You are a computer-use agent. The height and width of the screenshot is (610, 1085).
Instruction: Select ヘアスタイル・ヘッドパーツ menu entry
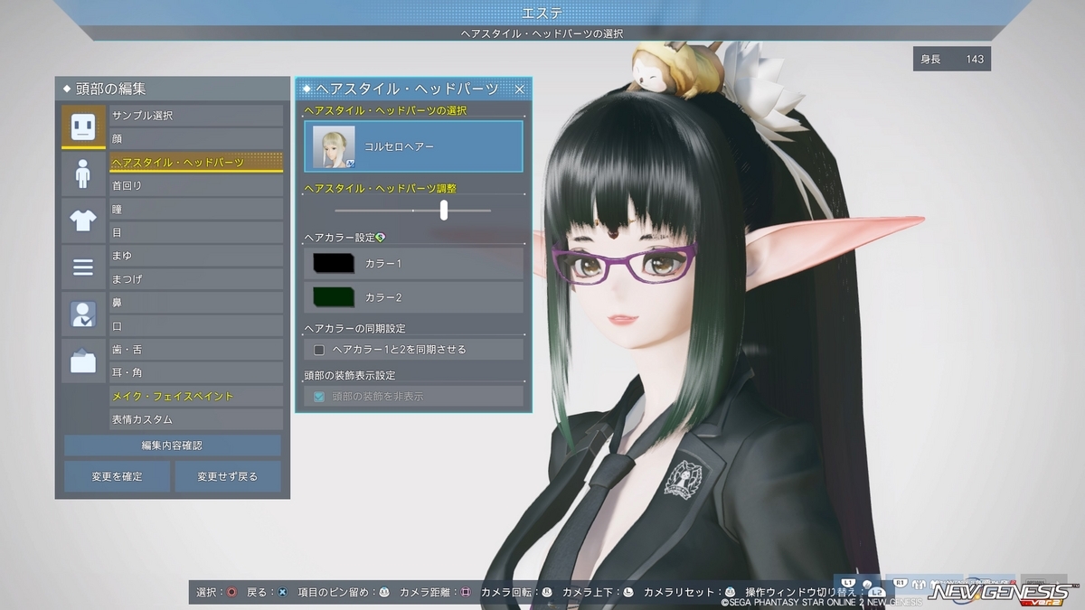pyautogui.click(x=196, y=163)
